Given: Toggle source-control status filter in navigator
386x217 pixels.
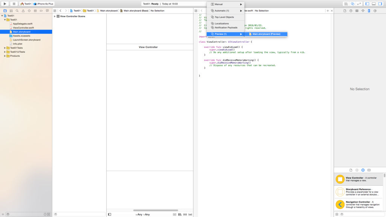Looking at the screenshot, I should pos(49,214).
